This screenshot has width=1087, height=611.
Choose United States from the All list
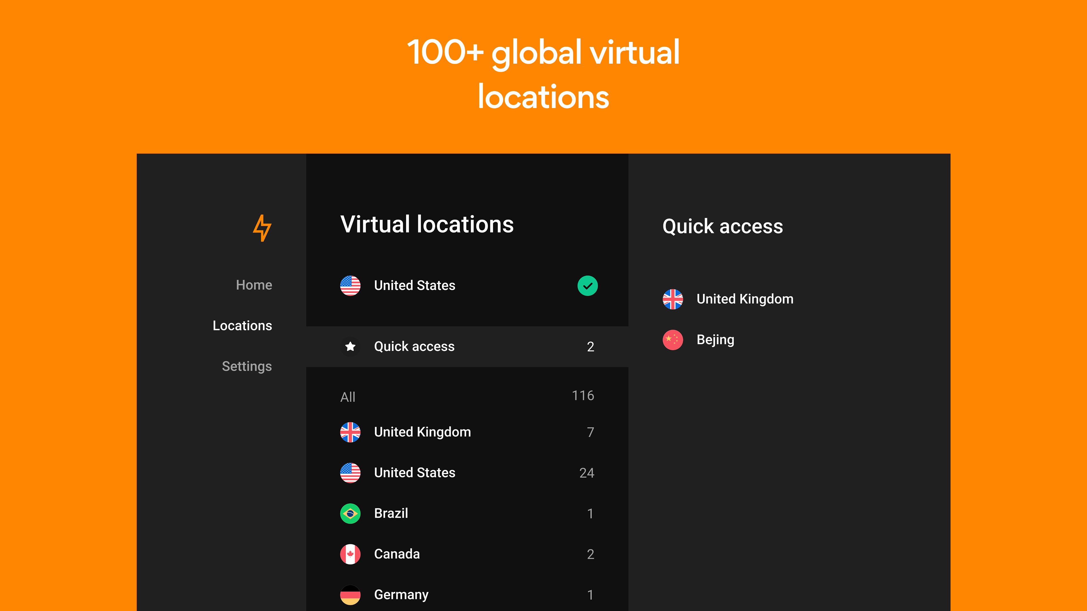[467, 473]
